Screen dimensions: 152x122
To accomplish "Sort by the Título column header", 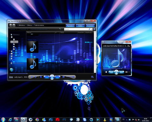I will [x=68, y=32].
